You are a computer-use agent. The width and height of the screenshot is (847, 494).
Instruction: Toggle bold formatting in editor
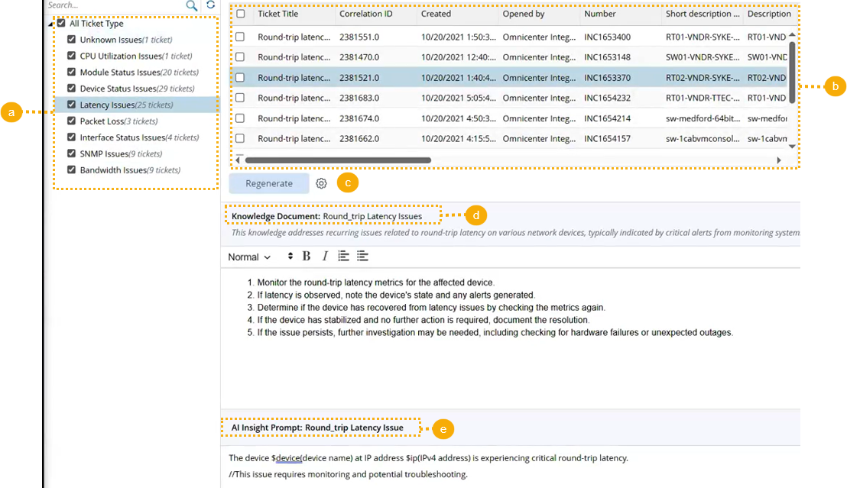[307, 257]
